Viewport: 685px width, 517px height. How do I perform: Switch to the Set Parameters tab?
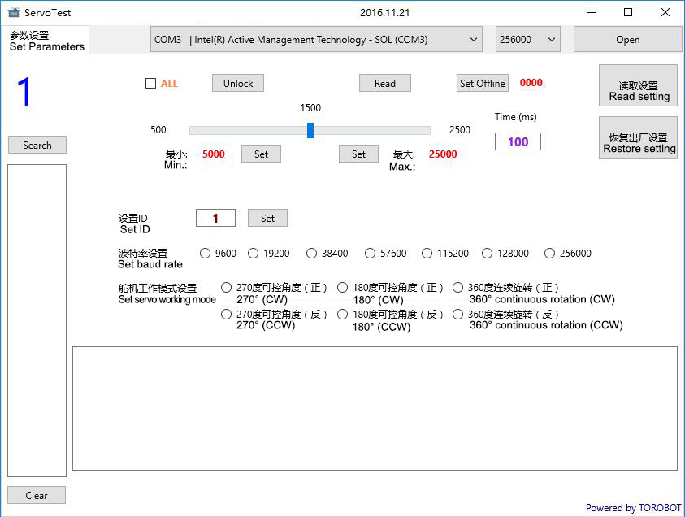(x=46, y=41)
